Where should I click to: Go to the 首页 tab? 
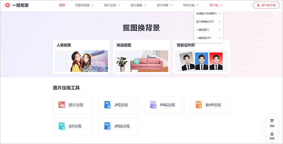[x=62, y=5]
